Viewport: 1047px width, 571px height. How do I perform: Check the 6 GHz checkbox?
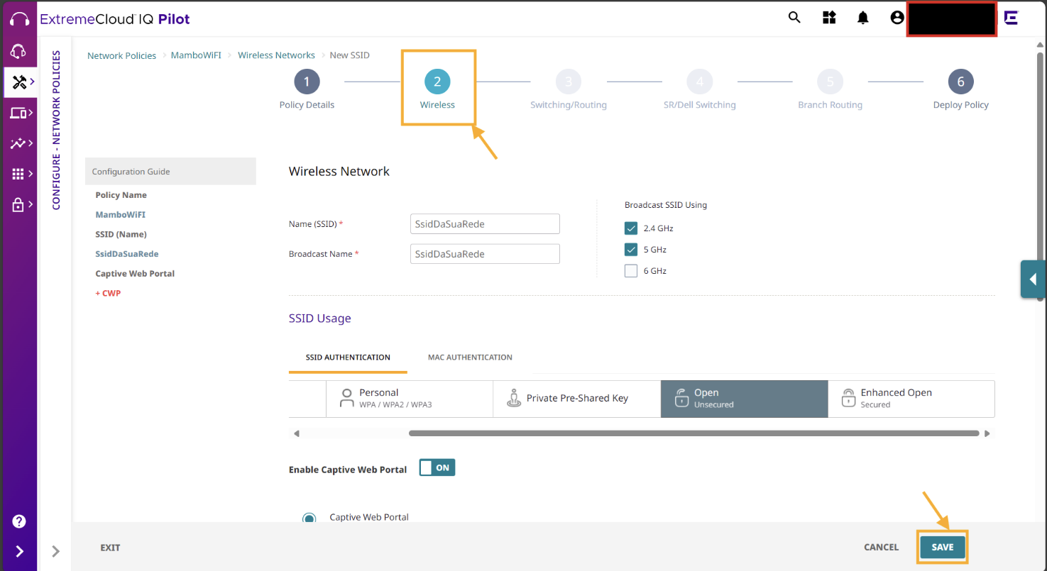[631, 271]
